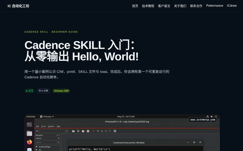The height and width of the screenshot is (151, 243).
Task: Open the Default dropdown in Navigator panel
Action: [47, 139]
